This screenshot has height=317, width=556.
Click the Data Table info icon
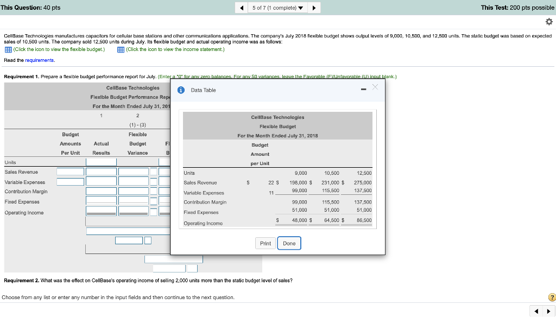click(x=181, y=90)
